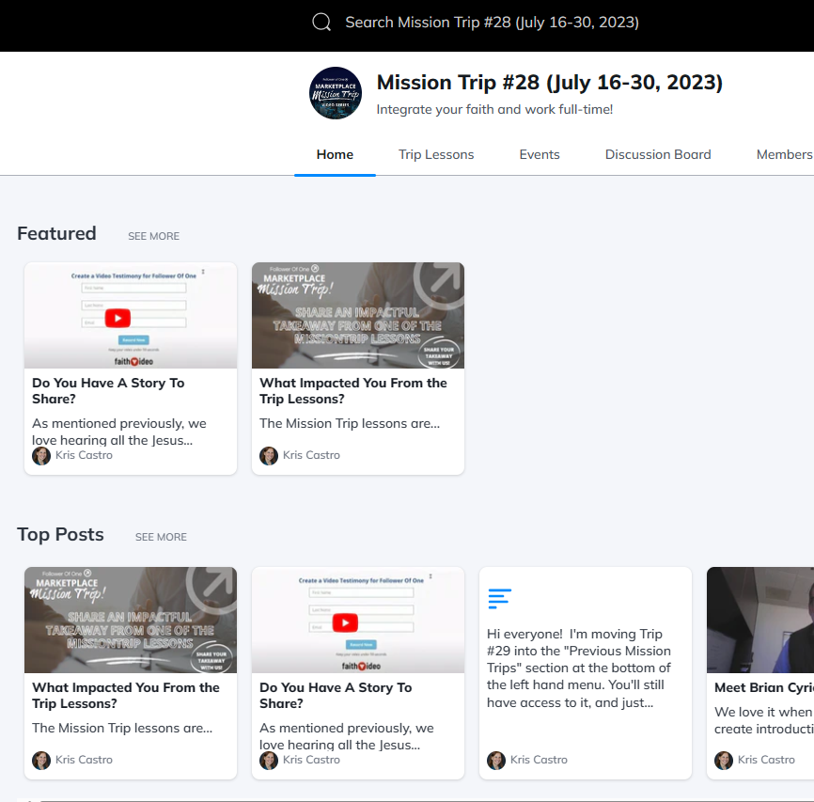814x802 pixels.
Task: Click Kris Castro avatar on Top Posts story card
Action: [x=269, y=760]
